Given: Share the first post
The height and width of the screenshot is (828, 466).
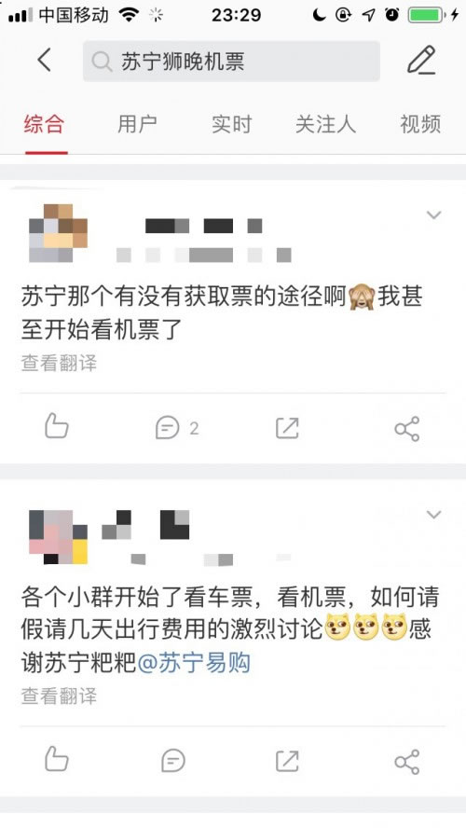Looking at the screenshot, I should [407, 428].
